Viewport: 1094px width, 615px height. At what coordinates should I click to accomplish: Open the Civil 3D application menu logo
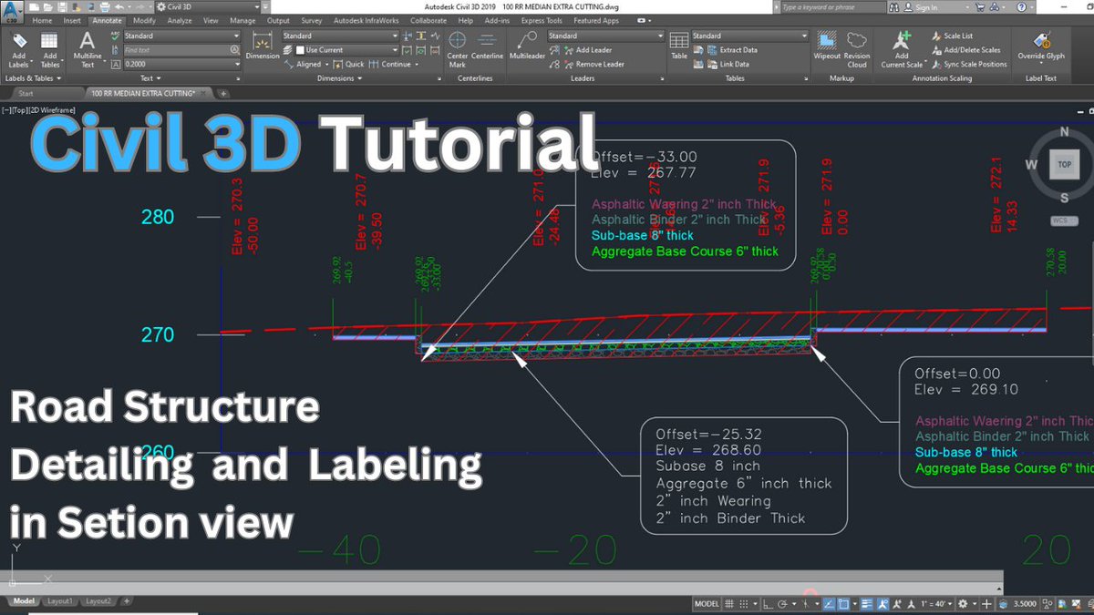[x=11, y=10]
